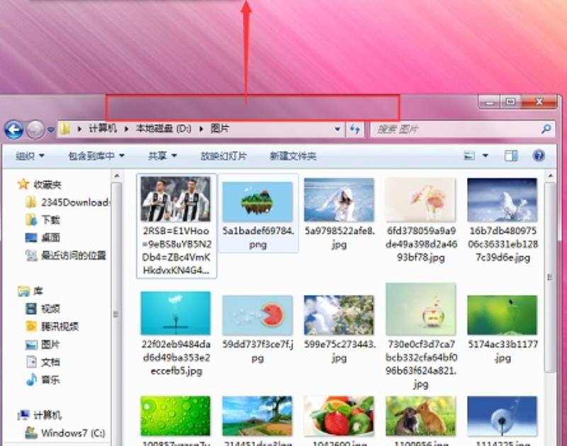The width and height of the screenshot is (567, 446).
Task: Open the 图片 library in sidebar
Action: (50, 345)
